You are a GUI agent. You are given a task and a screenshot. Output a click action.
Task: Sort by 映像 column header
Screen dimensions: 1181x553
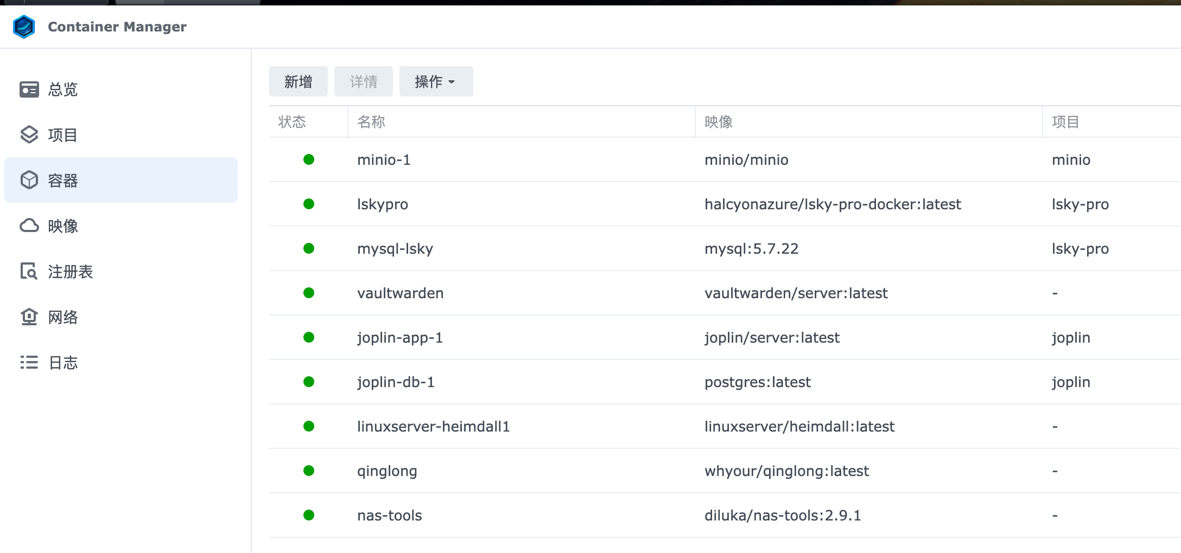(x=868, y=122)
